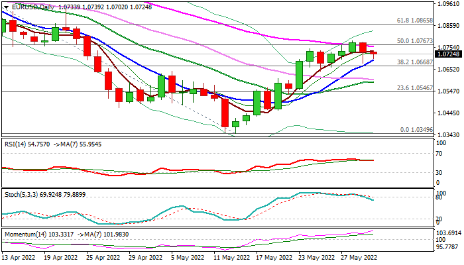
Task: Click the Momentum(14) indicator label
Action: (25, 235)
